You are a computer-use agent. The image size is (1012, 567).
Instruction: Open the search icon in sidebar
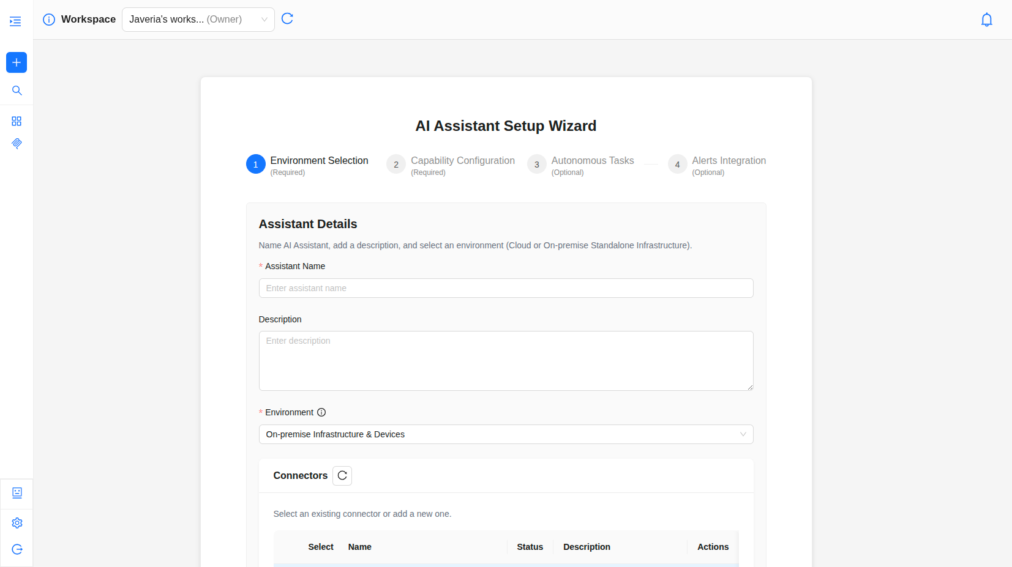(17, 91)
